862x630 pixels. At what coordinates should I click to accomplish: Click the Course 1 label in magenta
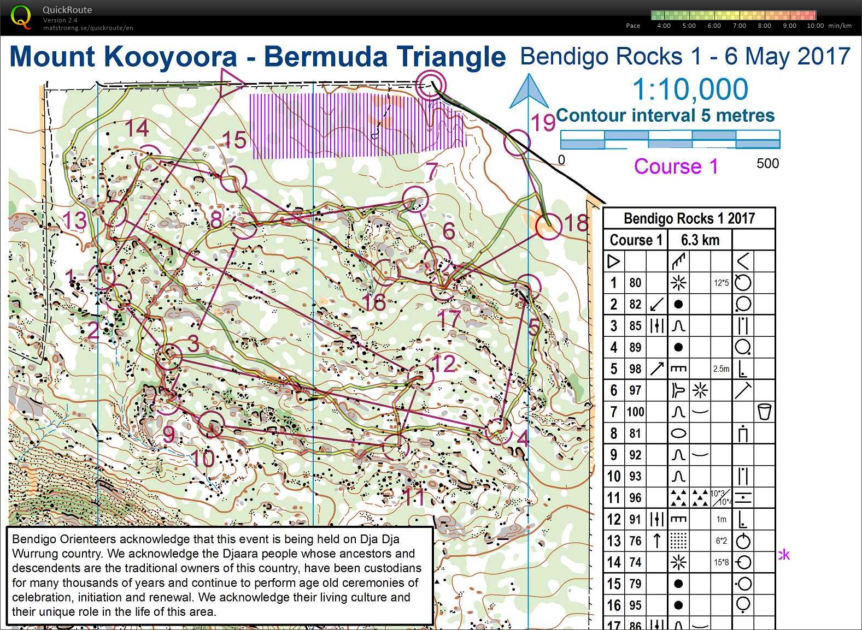point(676,166)
